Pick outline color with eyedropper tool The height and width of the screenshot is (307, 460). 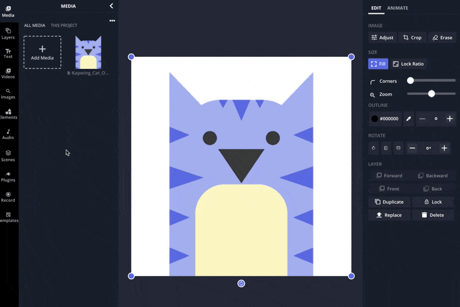pos(409,118)
